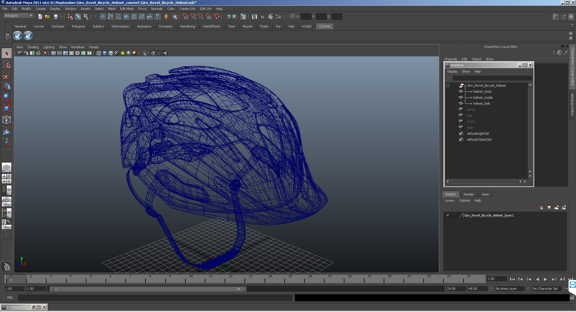
Task: Click the Select by Object Type icon
Action: click(78, 16)
